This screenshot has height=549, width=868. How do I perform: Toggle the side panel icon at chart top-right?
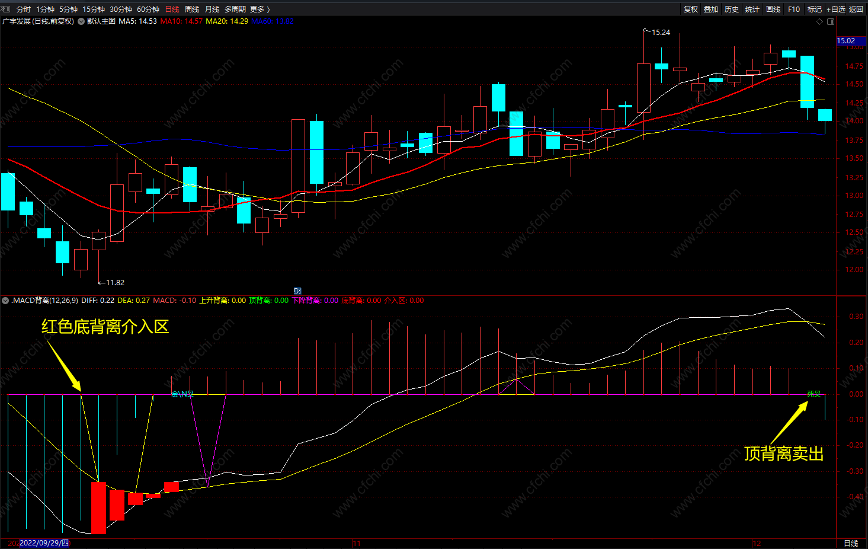click(x=831, y=21)
